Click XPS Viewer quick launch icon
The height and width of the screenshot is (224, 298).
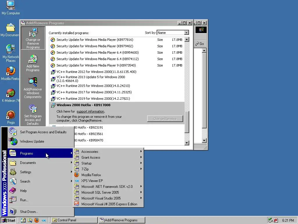(x=44, y=220)
